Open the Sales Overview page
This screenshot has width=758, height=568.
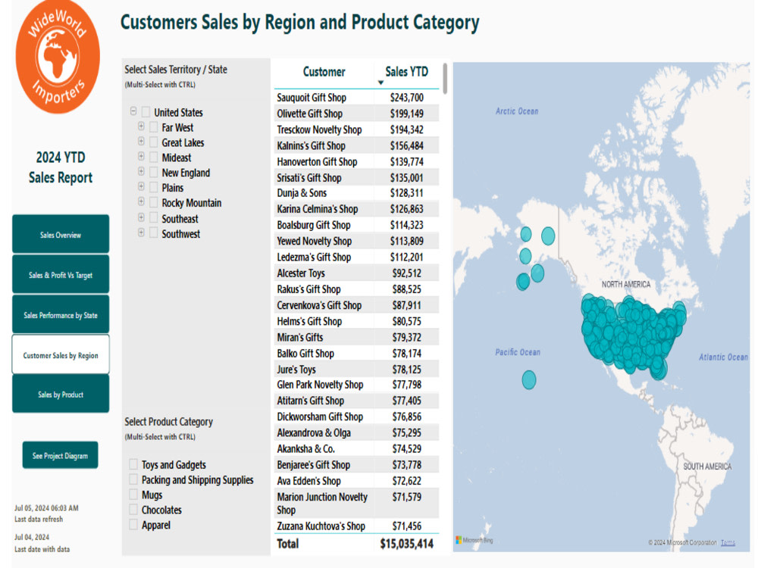click(x=61, y=234)
